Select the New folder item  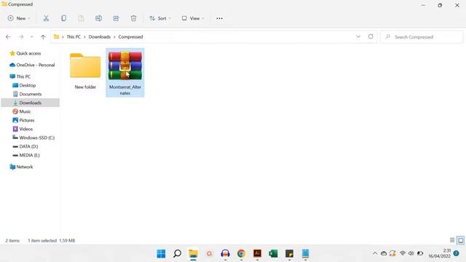click(x=85, y=71)
